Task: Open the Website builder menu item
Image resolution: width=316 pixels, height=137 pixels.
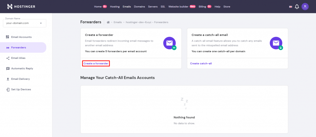Action: tap(178, 6)
